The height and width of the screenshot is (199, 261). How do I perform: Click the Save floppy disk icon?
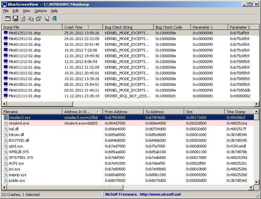pyautogui.click(x=16, y=19)
